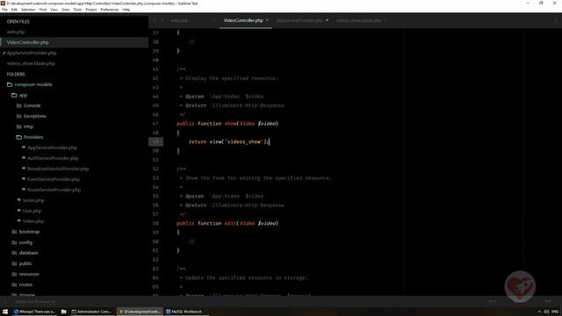Switch to the VideoController.php tab
The image size is (562, 316).
(243, 20)
